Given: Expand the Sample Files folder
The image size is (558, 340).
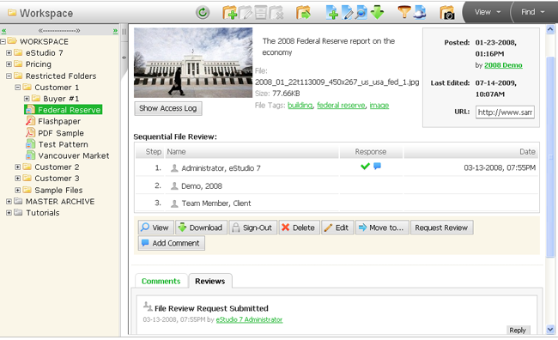Looking at the screenshot, I should click(x=17, y=190).
